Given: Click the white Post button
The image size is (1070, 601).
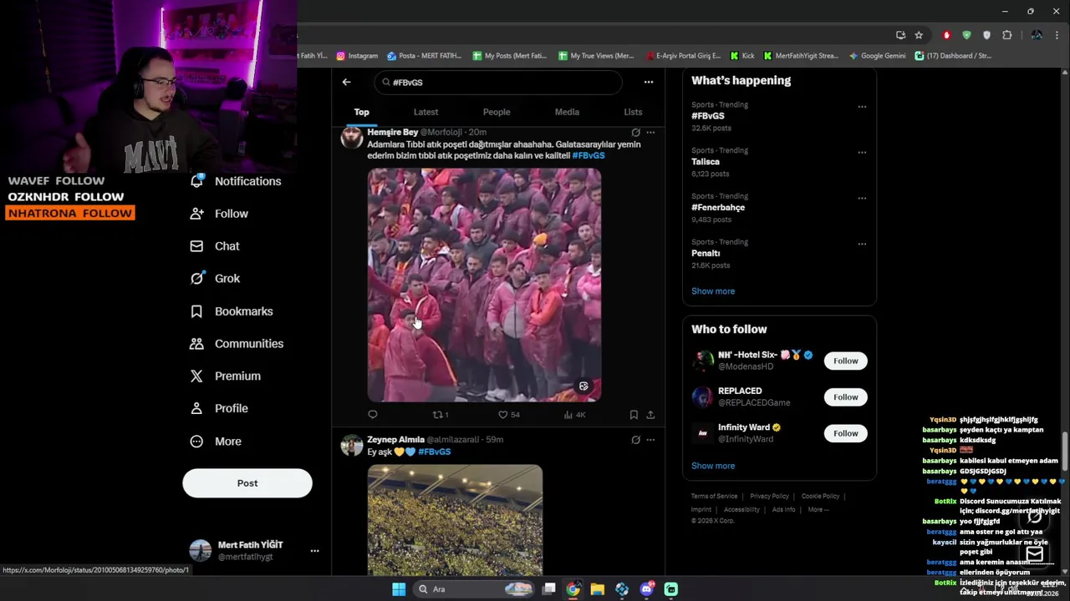Looking at the screenshot, I should point(247,483).
